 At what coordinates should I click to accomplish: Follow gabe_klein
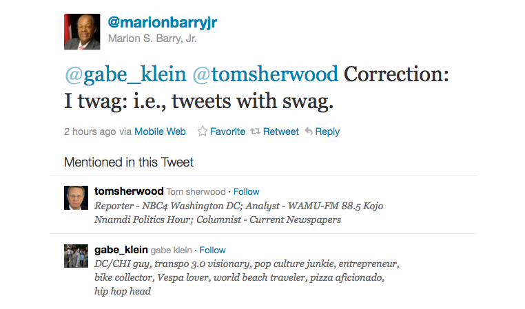click(x=213, y=250)
